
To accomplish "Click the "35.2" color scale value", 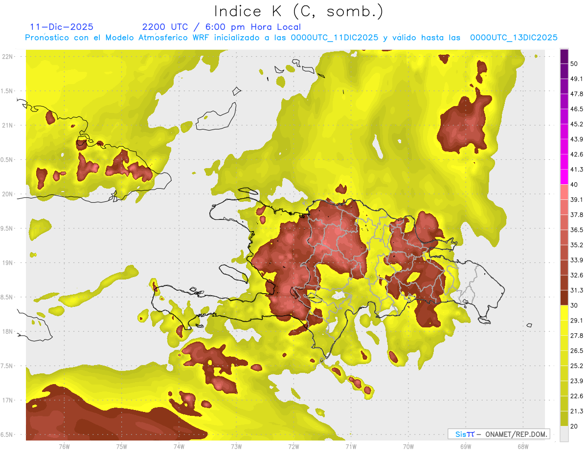I will coord(577,245).
